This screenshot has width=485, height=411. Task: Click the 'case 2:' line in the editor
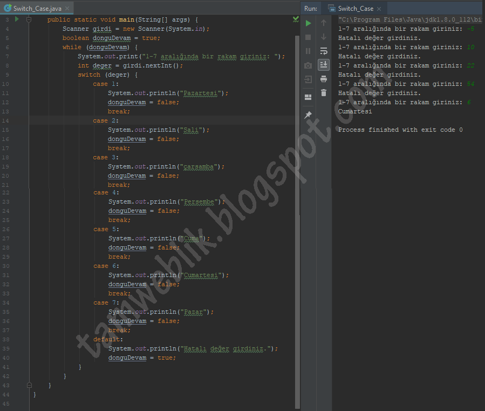106,120
